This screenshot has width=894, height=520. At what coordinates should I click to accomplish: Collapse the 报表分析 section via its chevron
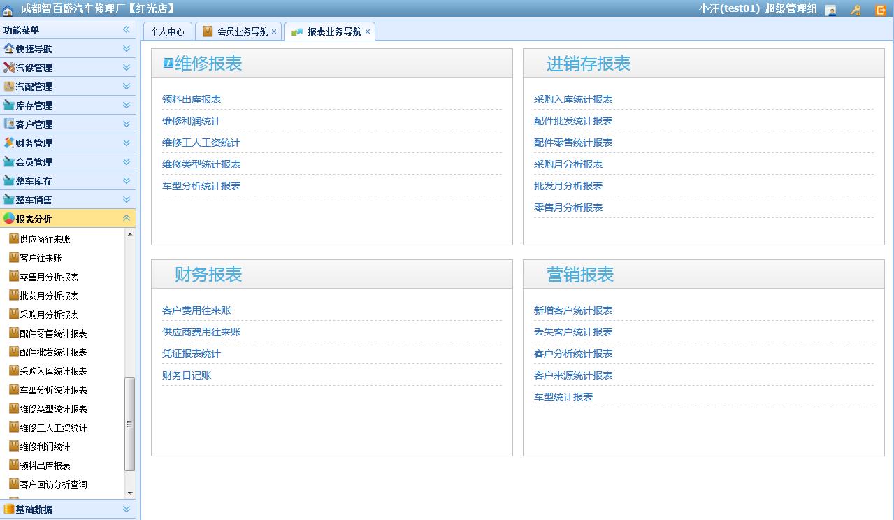click(128, 217)
